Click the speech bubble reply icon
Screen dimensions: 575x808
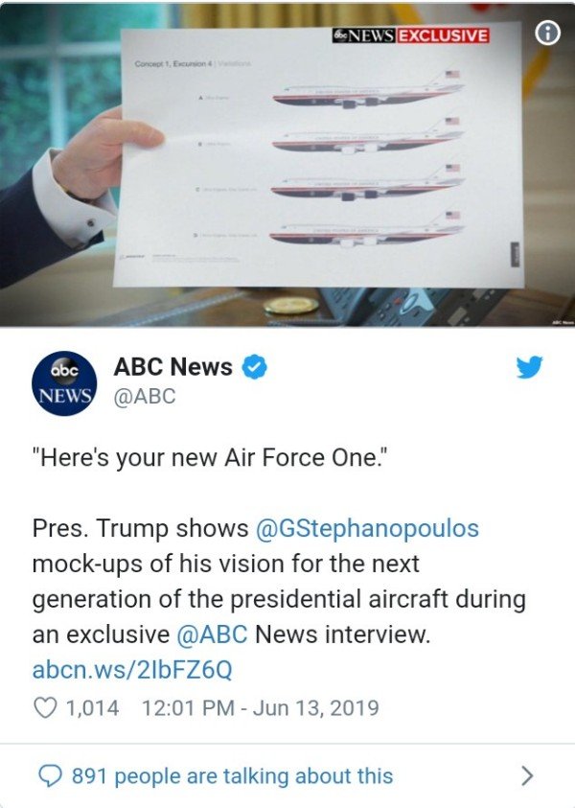51,775
